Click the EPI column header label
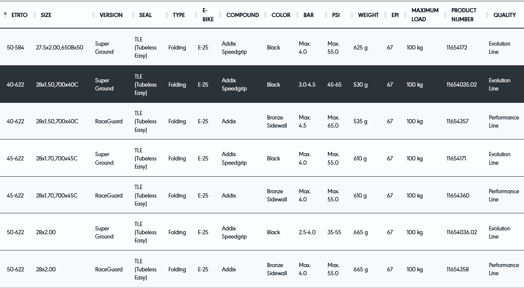 click(x=395, y=15)
